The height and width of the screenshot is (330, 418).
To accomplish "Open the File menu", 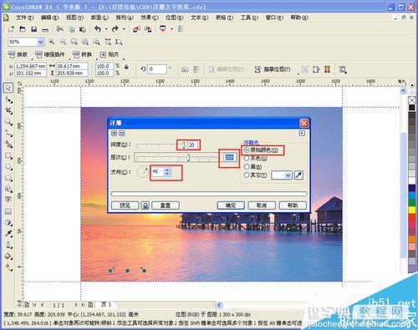I will click(24, 18).
